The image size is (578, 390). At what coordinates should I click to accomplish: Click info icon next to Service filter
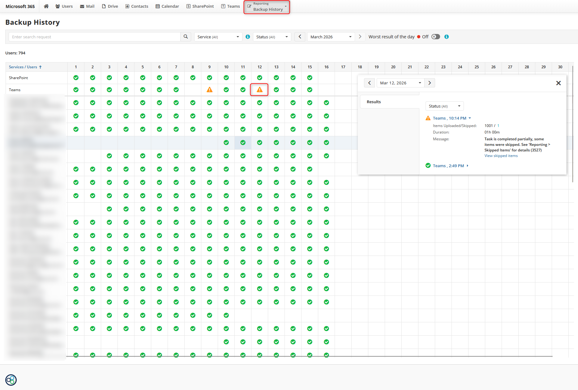pos(248,37)
